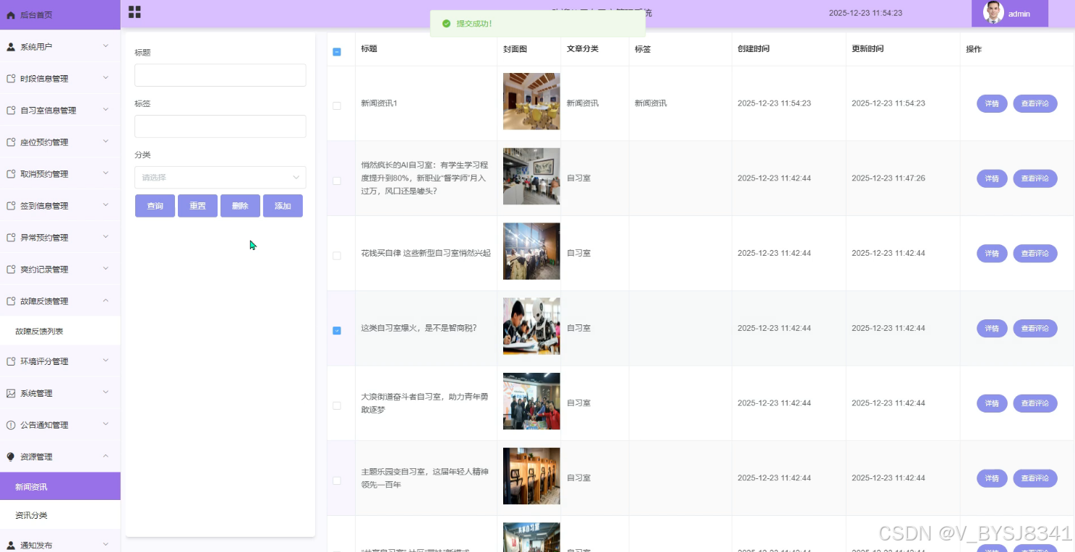This screenshot has height=552, width=1075.
Task: Open 详情 for 这类自习室爆火 article
Action: click(x=992, y=328)
